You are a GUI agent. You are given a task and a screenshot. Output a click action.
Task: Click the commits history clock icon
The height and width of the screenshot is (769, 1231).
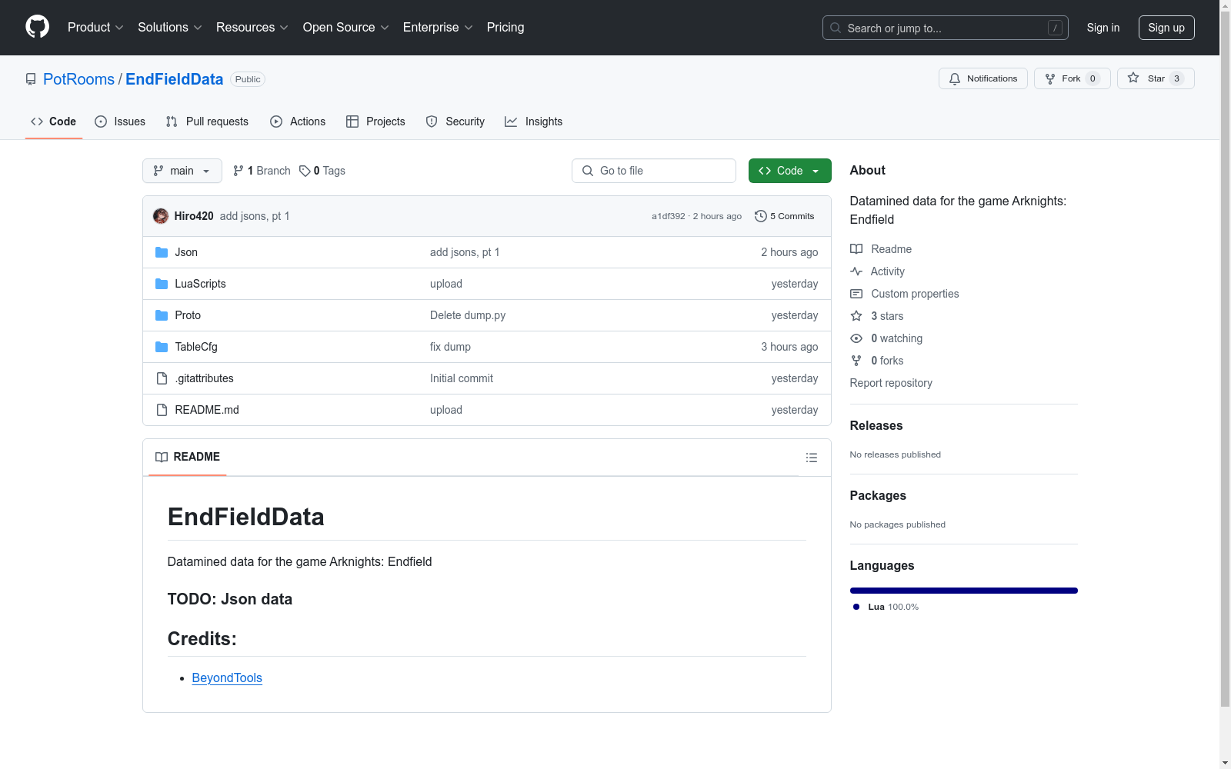click(761, 216)
